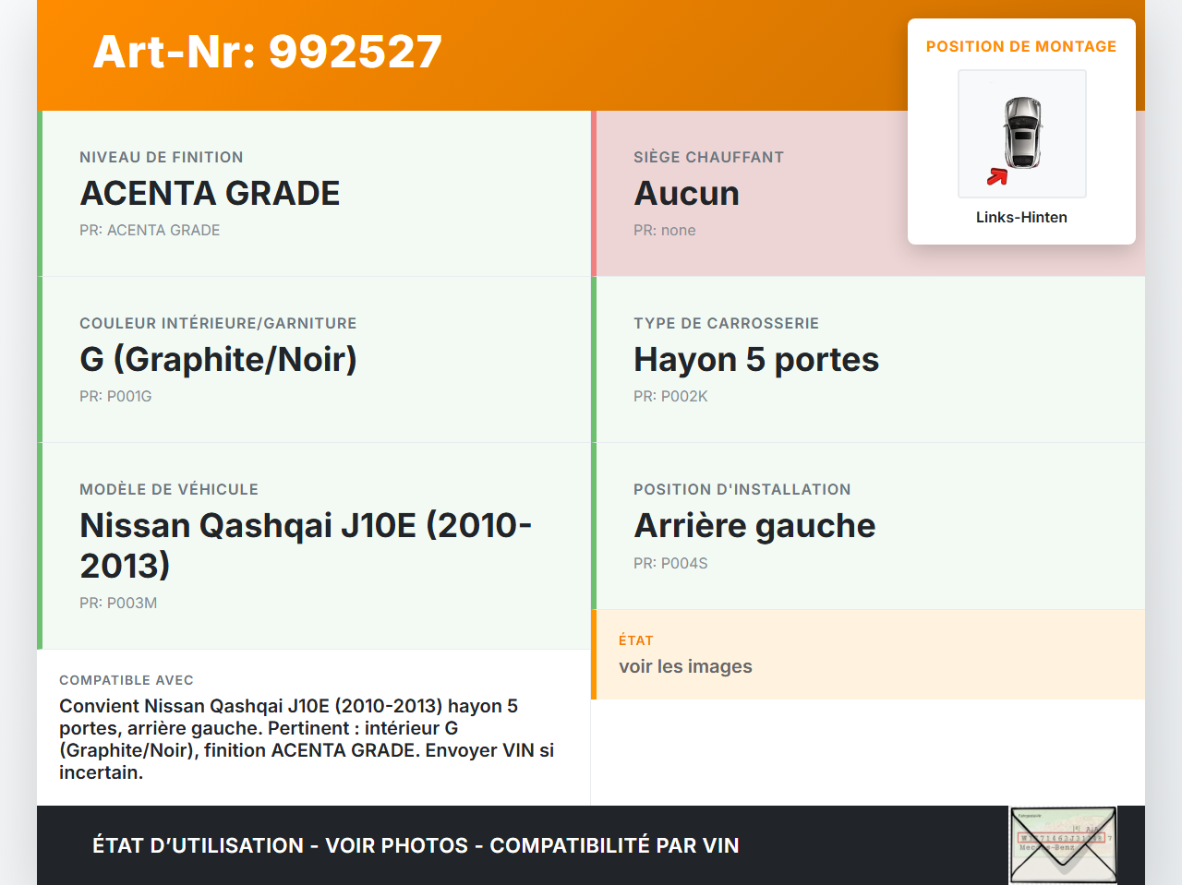Image resolution: width=1182 pixels, height=885 pixels.
Task: Click the red arrow on the car diagram
Action: [997, 176]
